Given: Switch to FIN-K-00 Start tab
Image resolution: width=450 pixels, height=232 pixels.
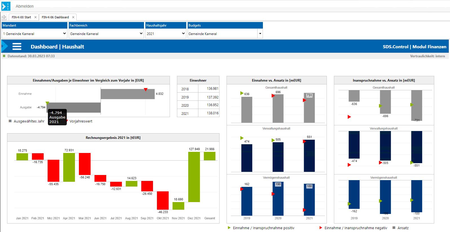Looking at the screenshot, I should (21, 17).
